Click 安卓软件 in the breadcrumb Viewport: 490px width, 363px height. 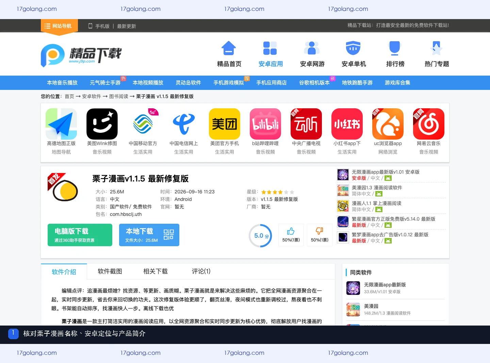[92, 96]
